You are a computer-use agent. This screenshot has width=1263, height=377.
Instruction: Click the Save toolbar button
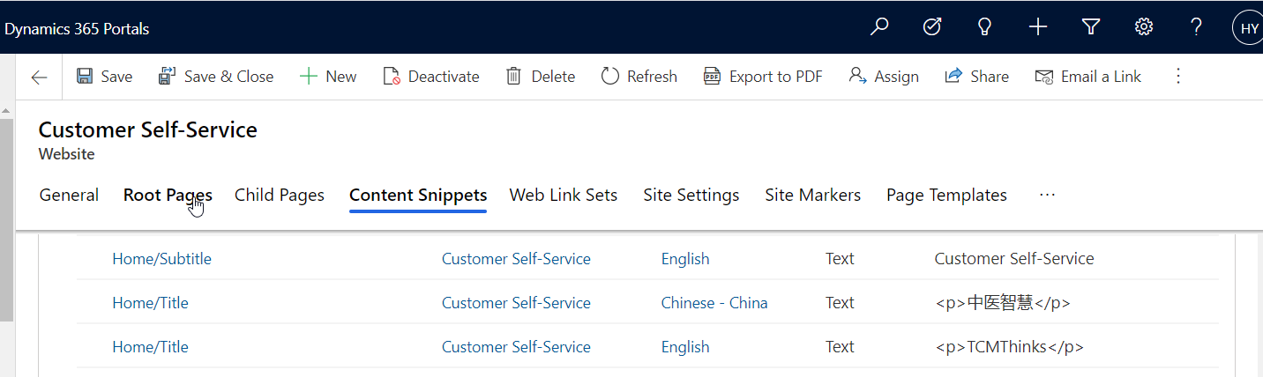pos(104,77)
